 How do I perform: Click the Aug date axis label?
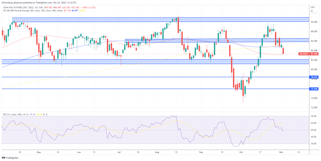[x=157, y=152]
